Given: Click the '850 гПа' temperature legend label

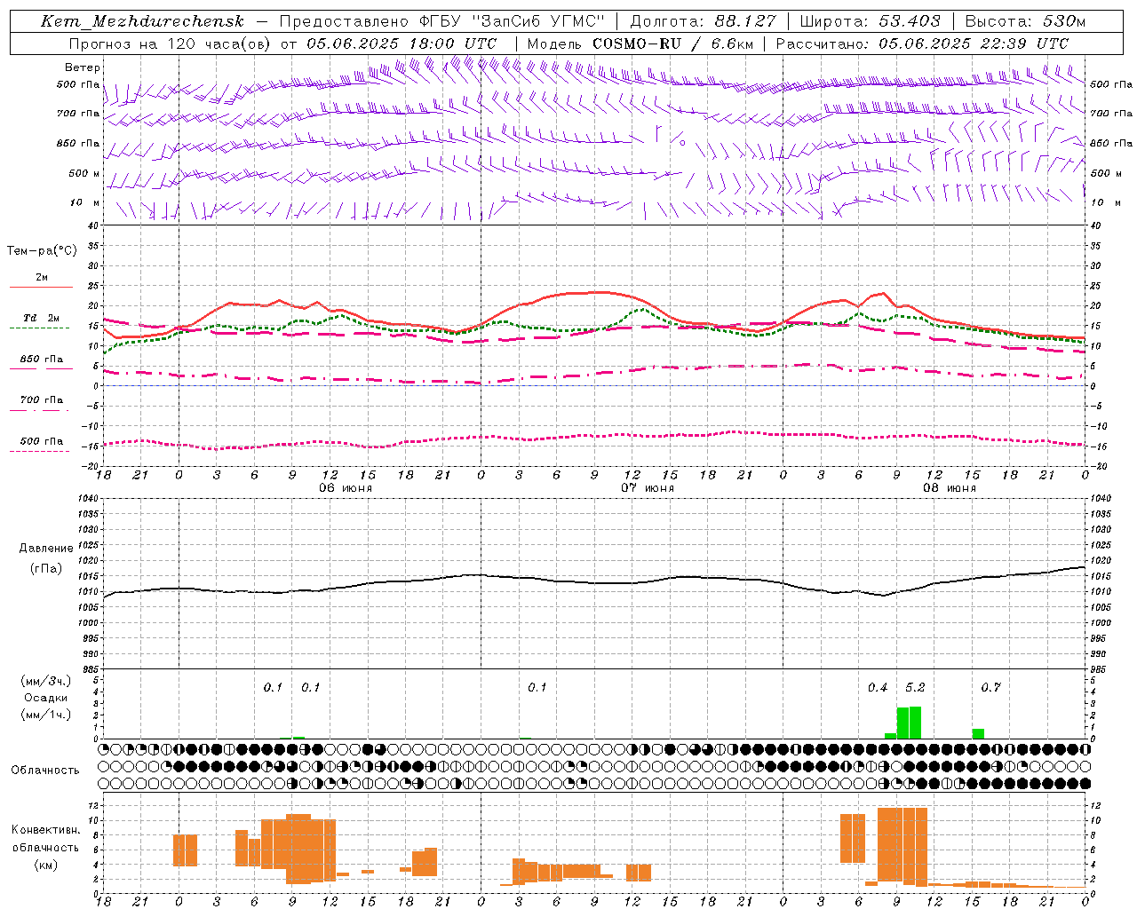Looking at the screenshot, I should [42, 360].
